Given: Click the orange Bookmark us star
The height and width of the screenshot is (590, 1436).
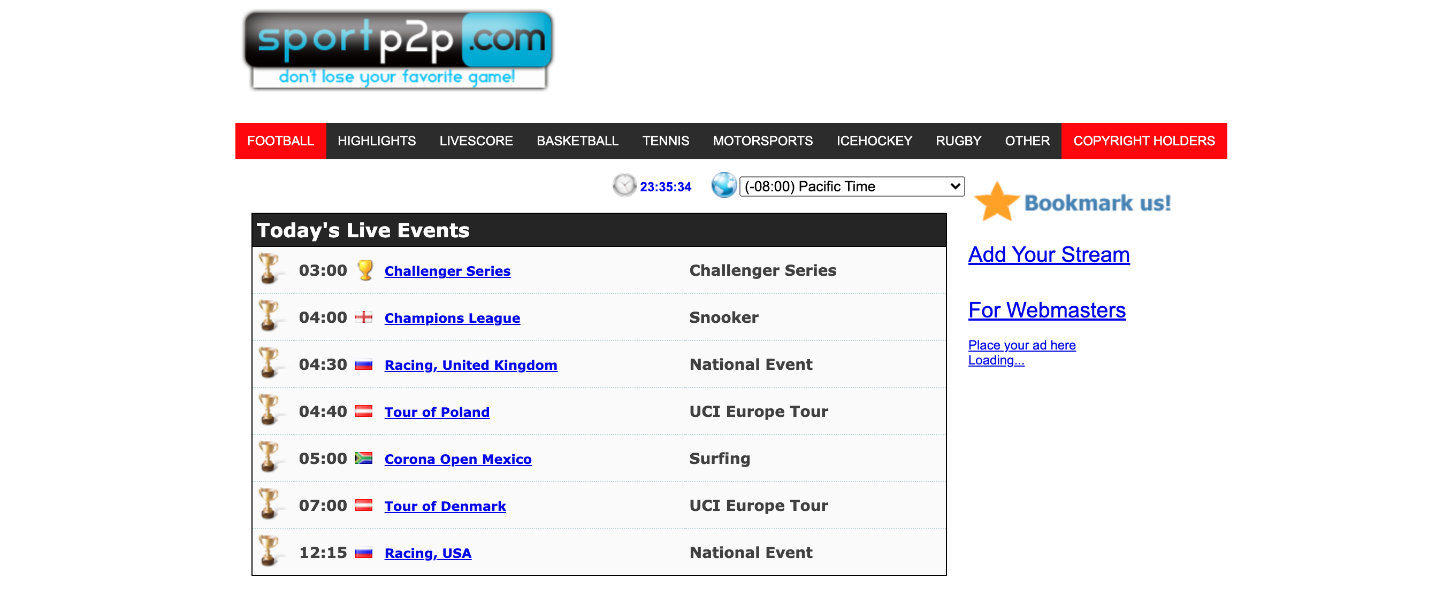Looking at the screenshot, I should coord(996,202).
